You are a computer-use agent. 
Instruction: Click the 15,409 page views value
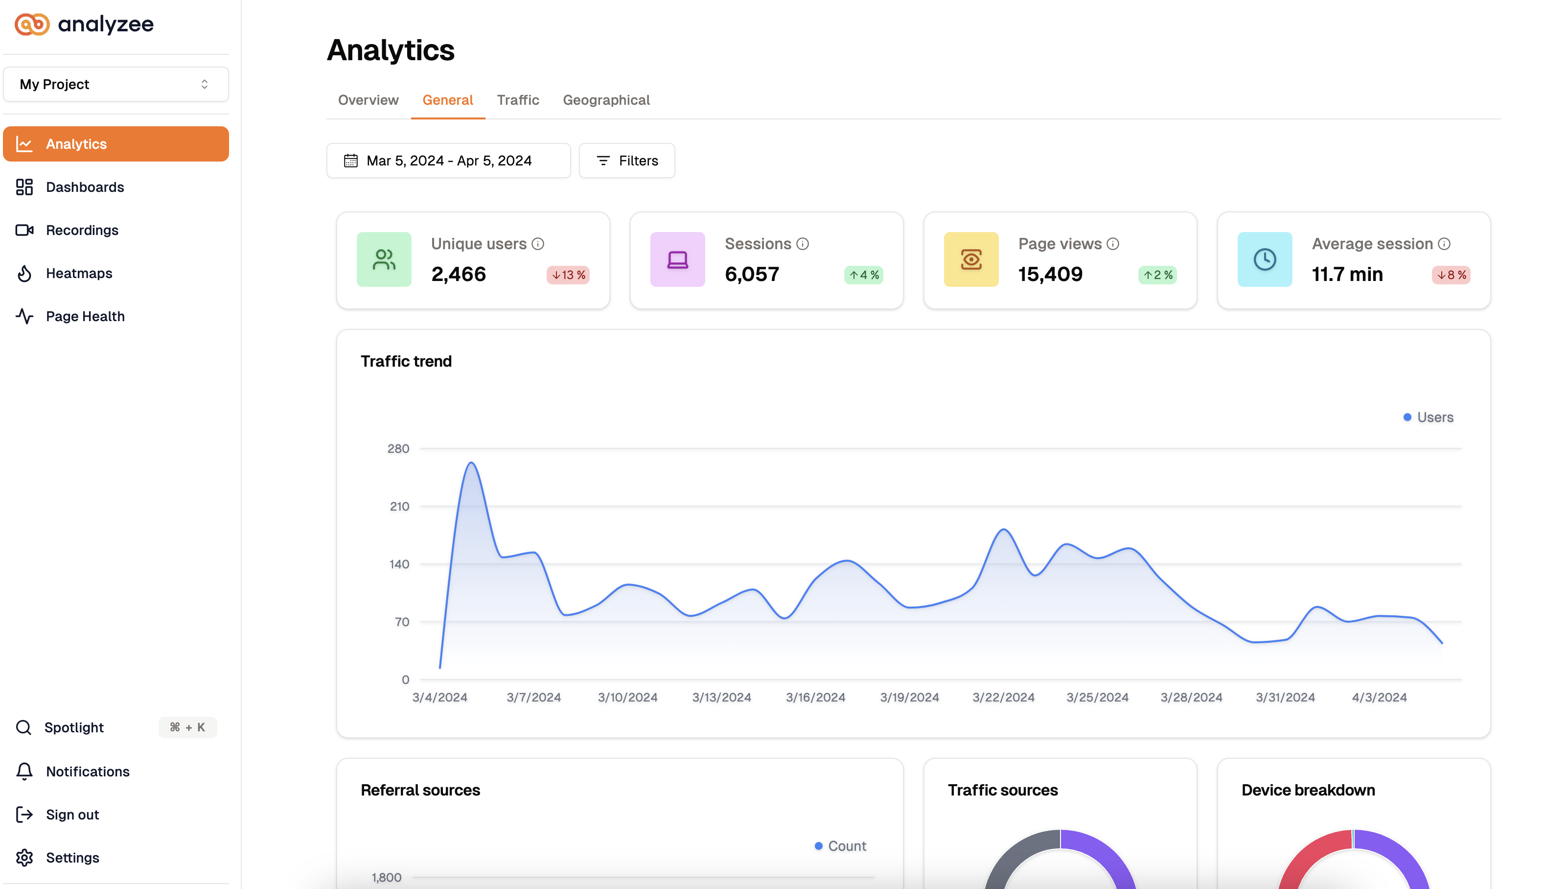[x=1050, y=274]
